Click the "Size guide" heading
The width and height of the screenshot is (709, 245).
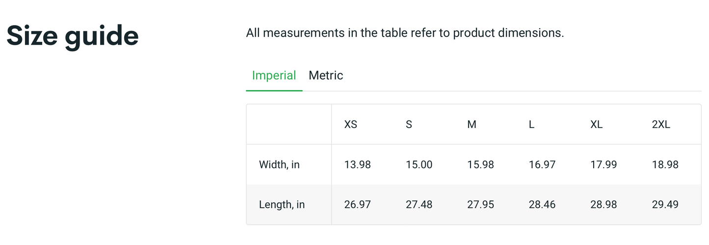73,36
